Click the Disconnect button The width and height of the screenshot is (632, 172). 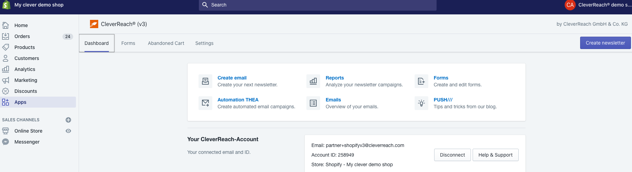coord(452,155)
